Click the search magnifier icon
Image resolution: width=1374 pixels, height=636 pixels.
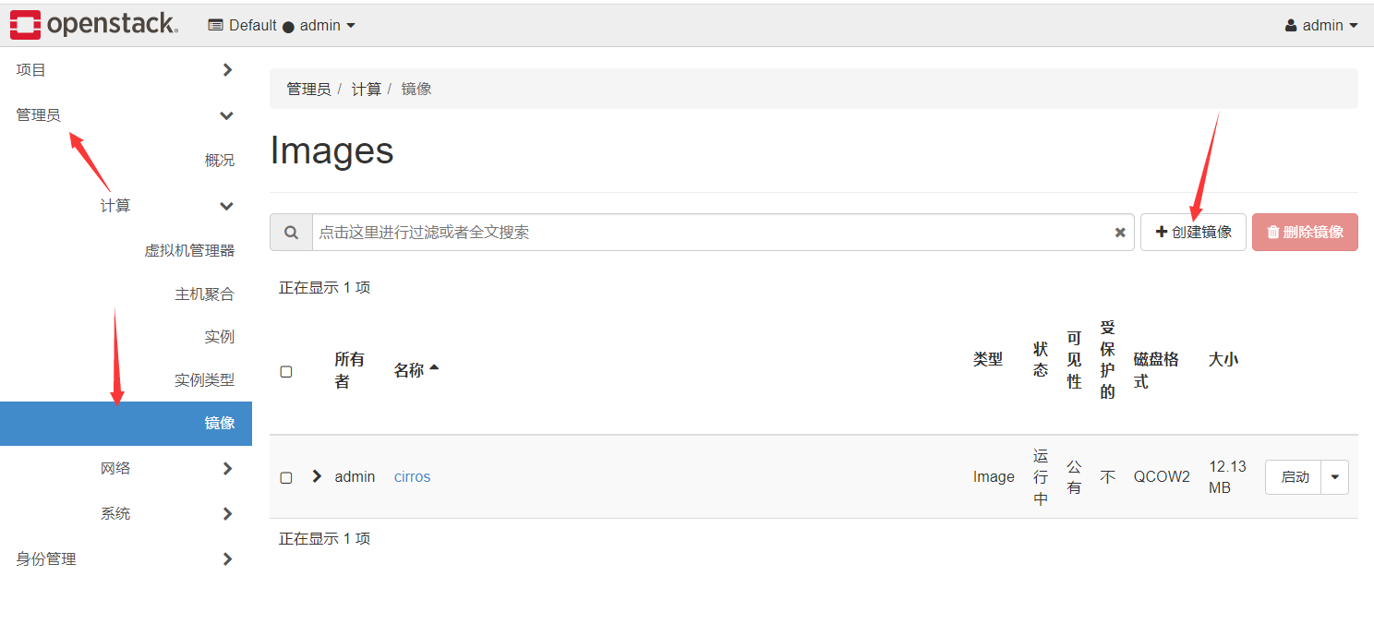(291, 233)
